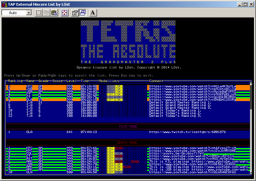Click the YouTube URL ending W1Lw4K9oYLw

pyautogui.click(x=193, y=86)
